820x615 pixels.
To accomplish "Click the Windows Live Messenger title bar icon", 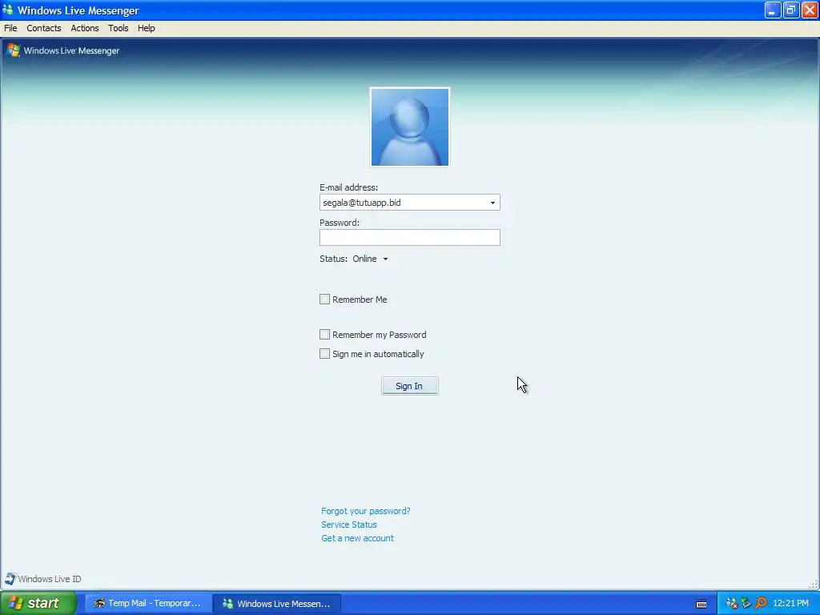I will pos(8,10).
